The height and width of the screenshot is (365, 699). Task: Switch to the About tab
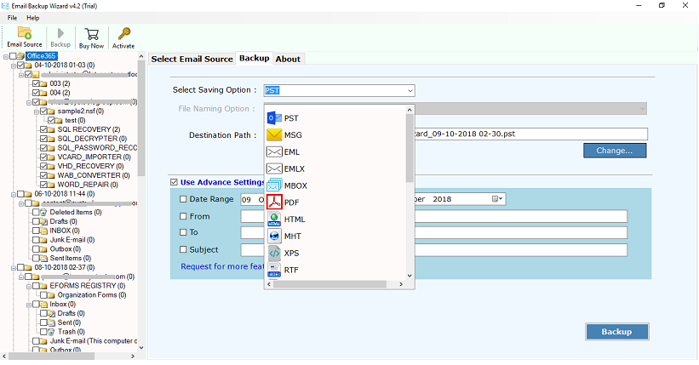288,60
